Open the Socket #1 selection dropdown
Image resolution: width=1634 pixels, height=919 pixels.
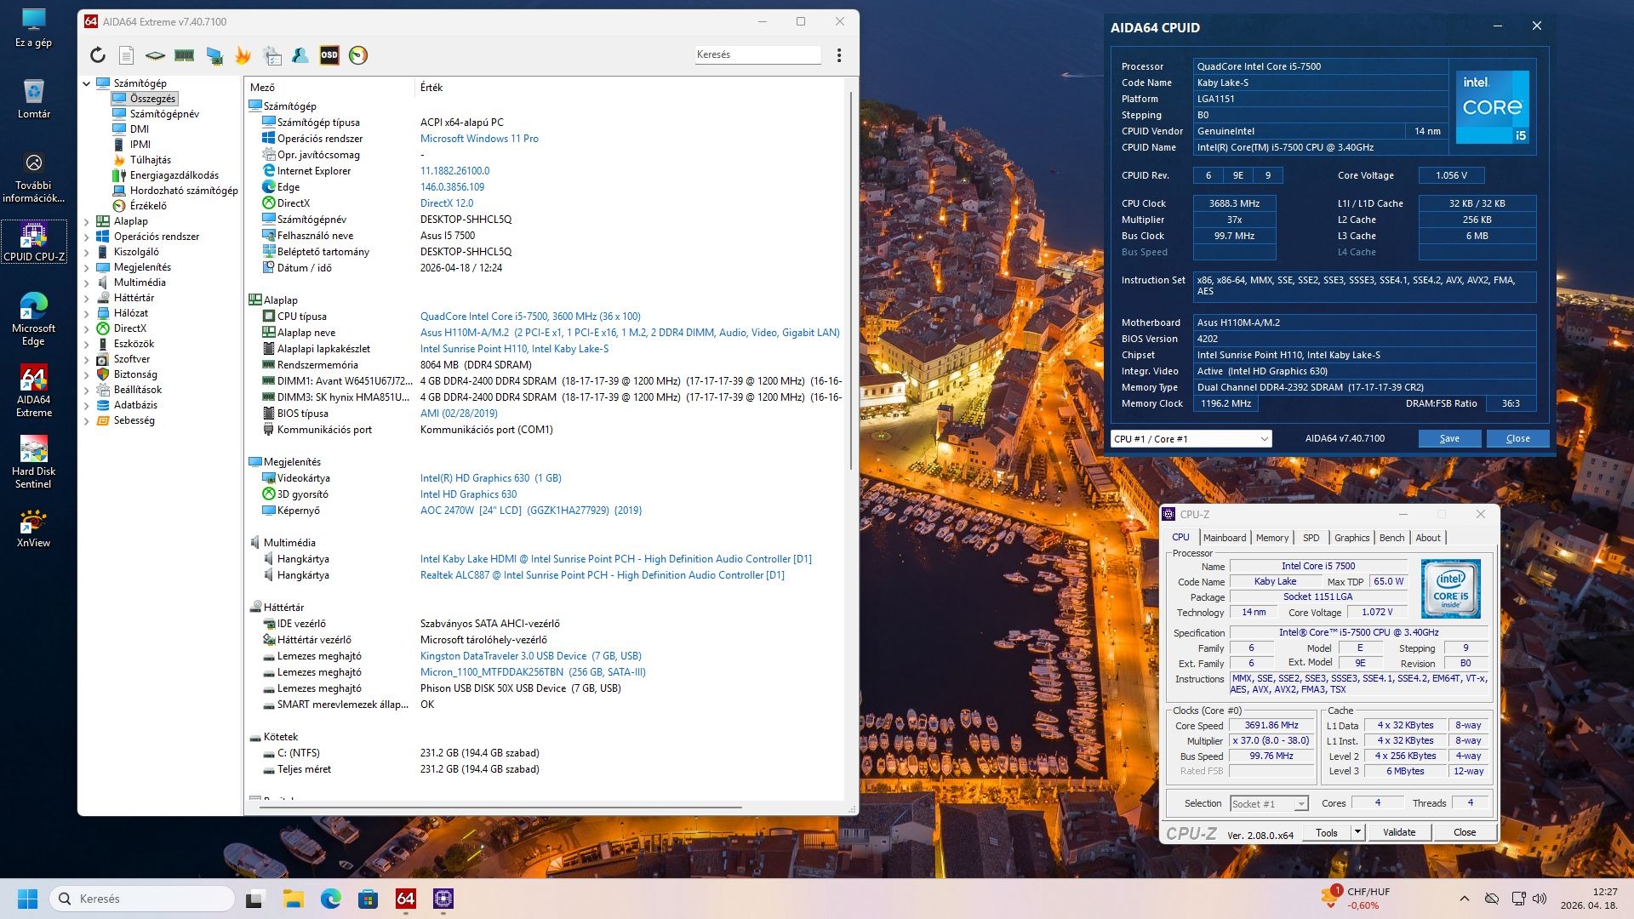[x=1268, y=804]
